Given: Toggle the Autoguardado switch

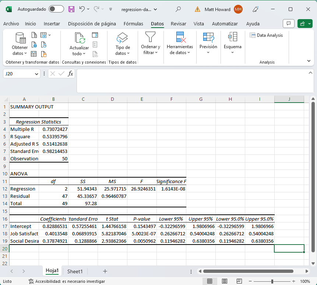Looking at the screenshot, I should pos(56,9).
